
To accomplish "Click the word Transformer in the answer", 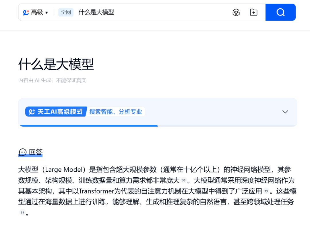I will point(95,191).
